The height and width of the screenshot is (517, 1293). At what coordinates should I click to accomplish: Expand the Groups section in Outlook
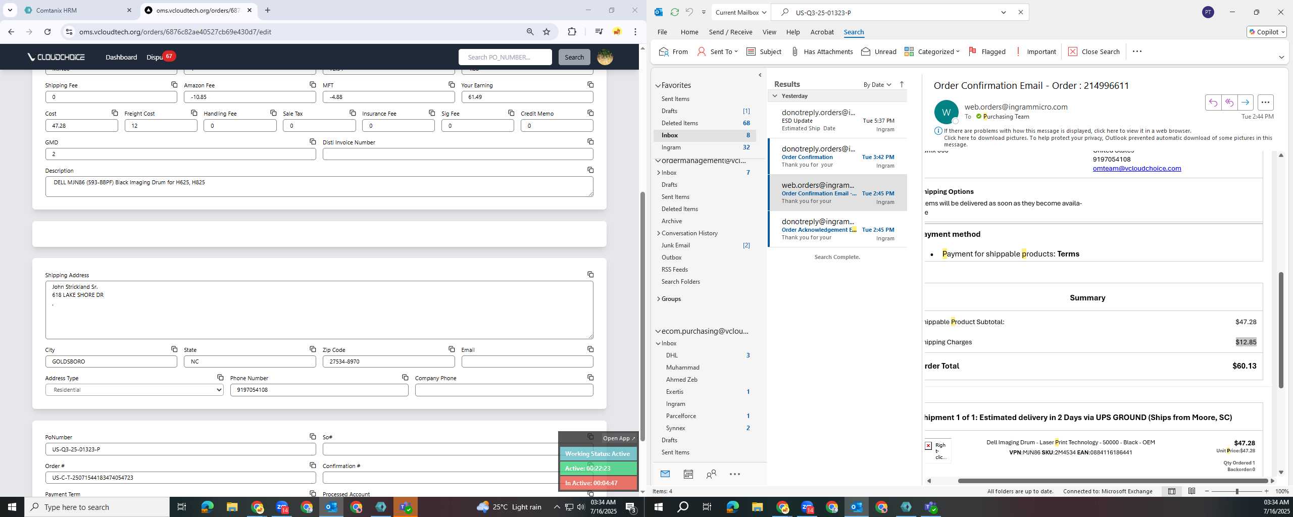[658, 299]
